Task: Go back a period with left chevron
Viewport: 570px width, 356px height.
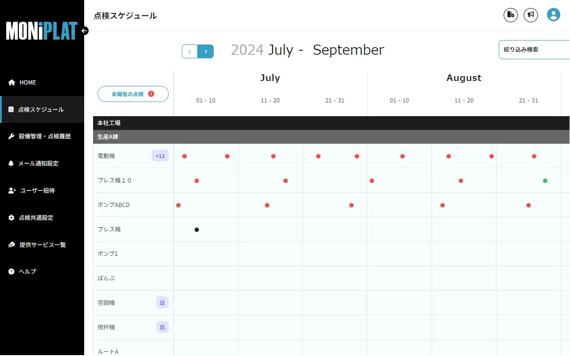Action: (190, 51)
